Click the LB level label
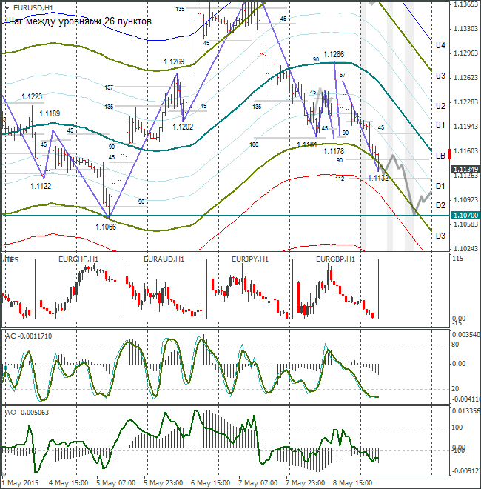The image size is (481, 489). coord(440,156)
